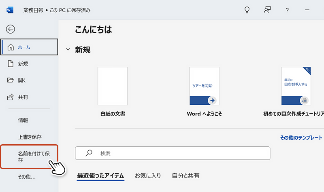The height and width of the screenshot is (192, 324).
Task: Click the magnifier icon in the search box
Action: tap(89, 153)
